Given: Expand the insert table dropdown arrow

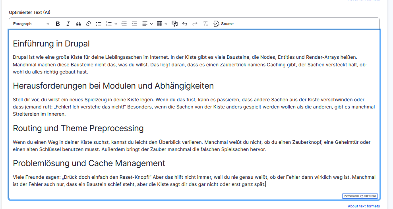Looking at the screenshot, I should (166, 24).
